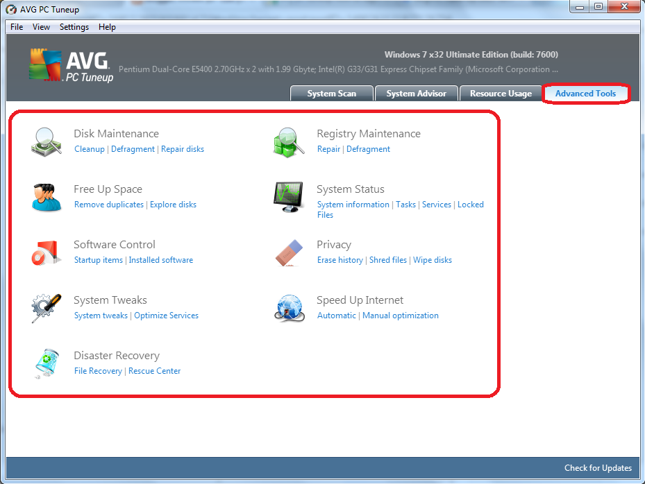
Task: Open the Erase history link
Action: [x=340, y=260]
